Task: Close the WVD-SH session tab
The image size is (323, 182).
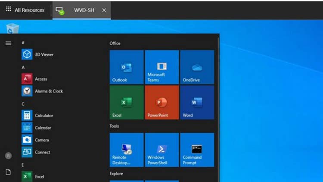Action: (x=104, y=10)
